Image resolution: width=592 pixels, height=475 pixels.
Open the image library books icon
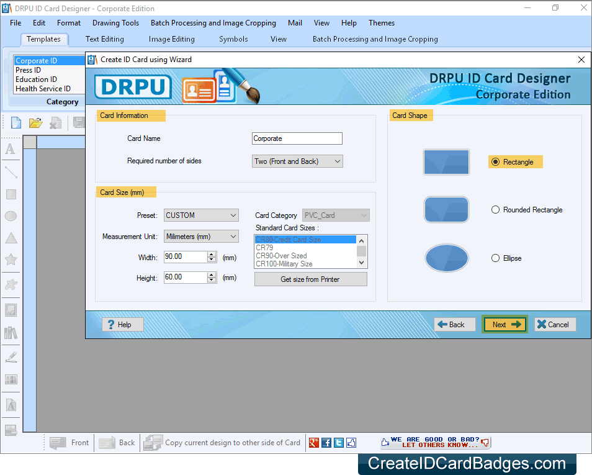[11, 333]
